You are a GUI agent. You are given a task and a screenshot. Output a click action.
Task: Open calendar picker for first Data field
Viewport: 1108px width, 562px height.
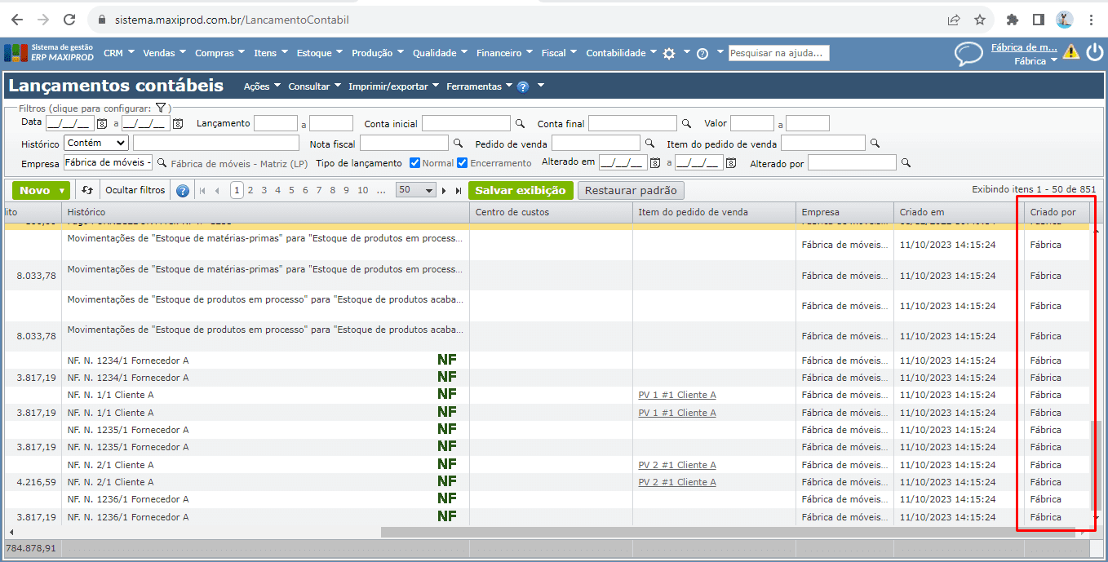[102, 124]
